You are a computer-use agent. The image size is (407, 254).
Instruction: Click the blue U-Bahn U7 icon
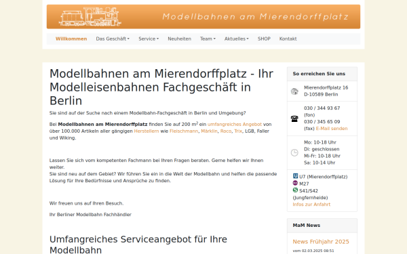(295, 176)
